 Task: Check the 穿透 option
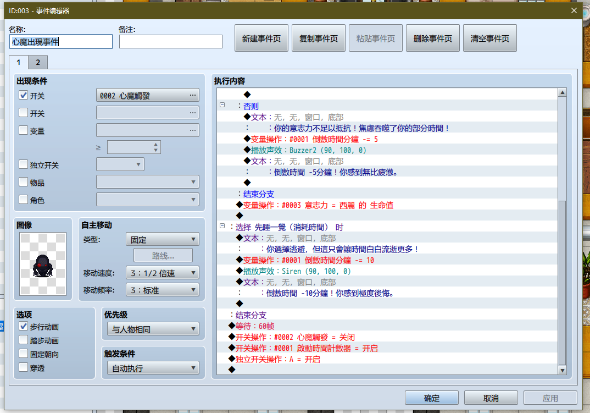pos(23,367)
